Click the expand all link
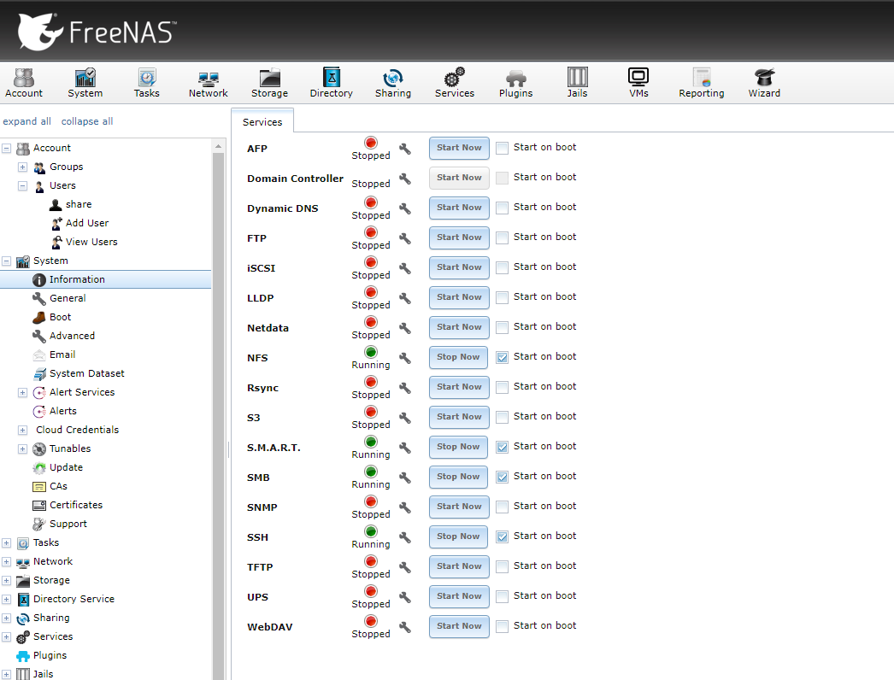The width and height of the screenshot is (894, 680). 26,121
